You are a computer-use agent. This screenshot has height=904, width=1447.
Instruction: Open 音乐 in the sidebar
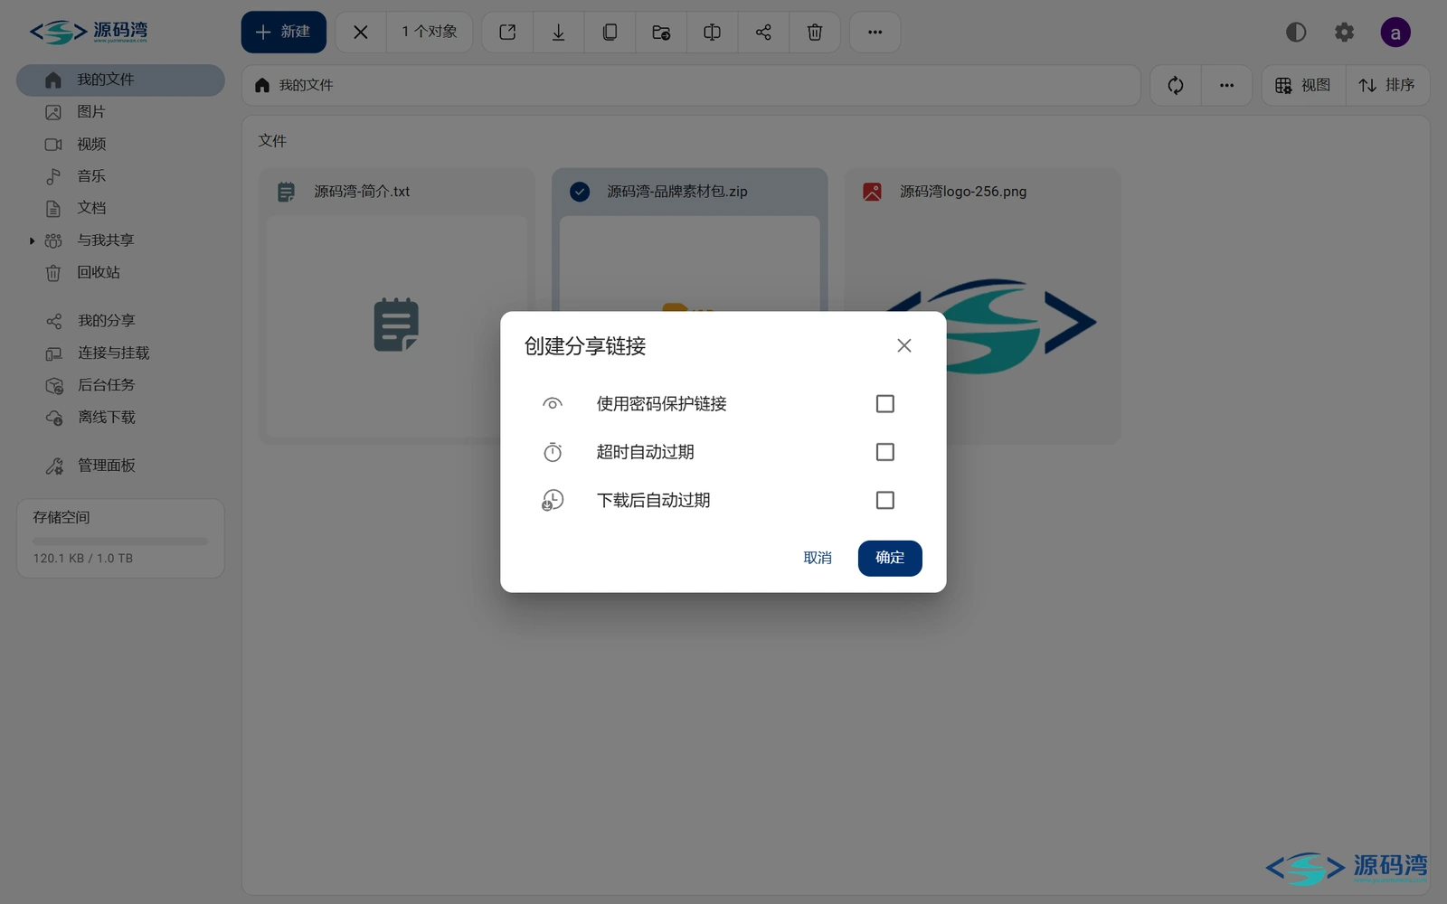pyautogui.click(x=120, y=176)
